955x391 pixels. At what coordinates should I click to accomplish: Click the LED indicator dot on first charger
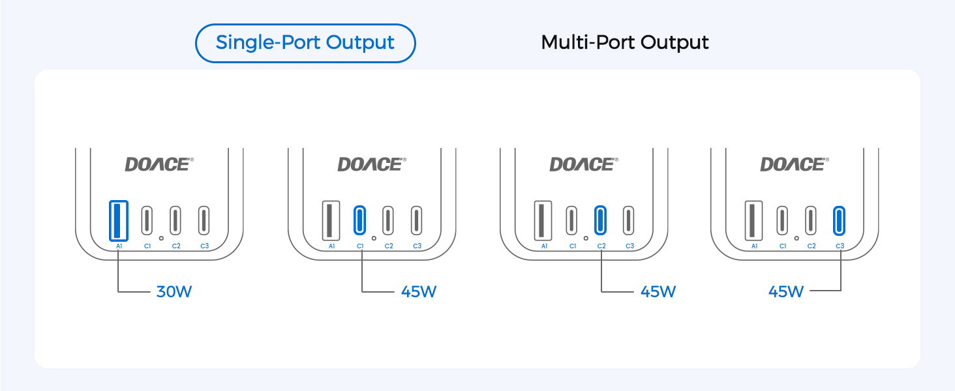161,238
